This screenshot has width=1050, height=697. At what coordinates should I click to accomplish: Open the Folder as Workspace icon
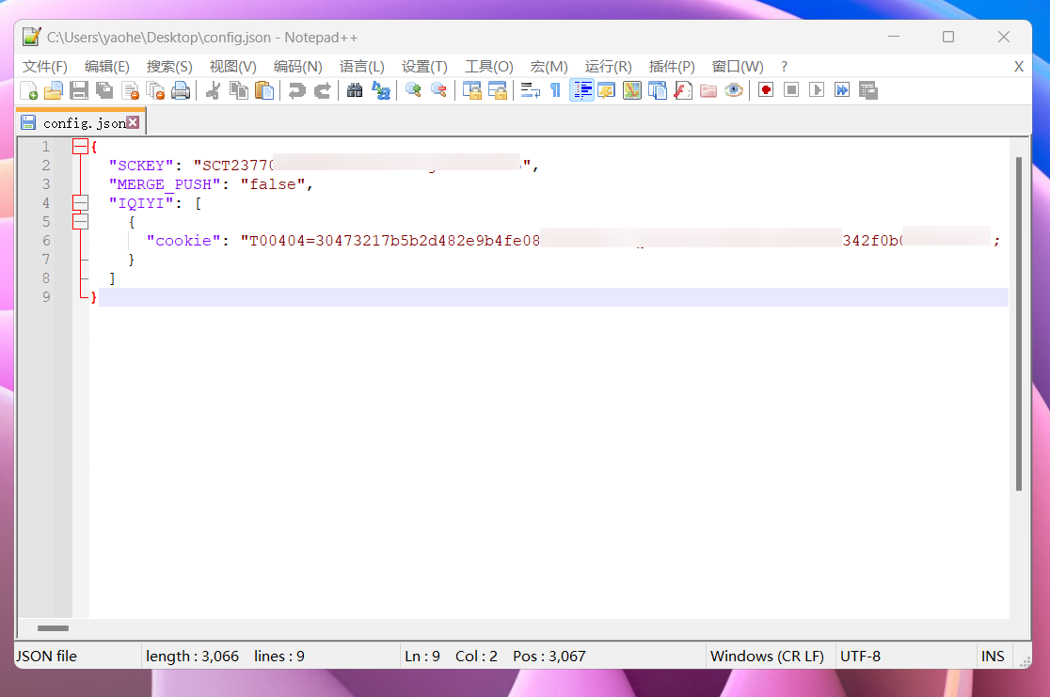click(708, 90)
